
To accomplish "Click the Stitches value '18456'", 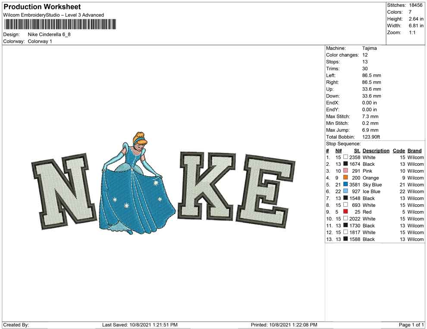I will [x=415, y=5].
